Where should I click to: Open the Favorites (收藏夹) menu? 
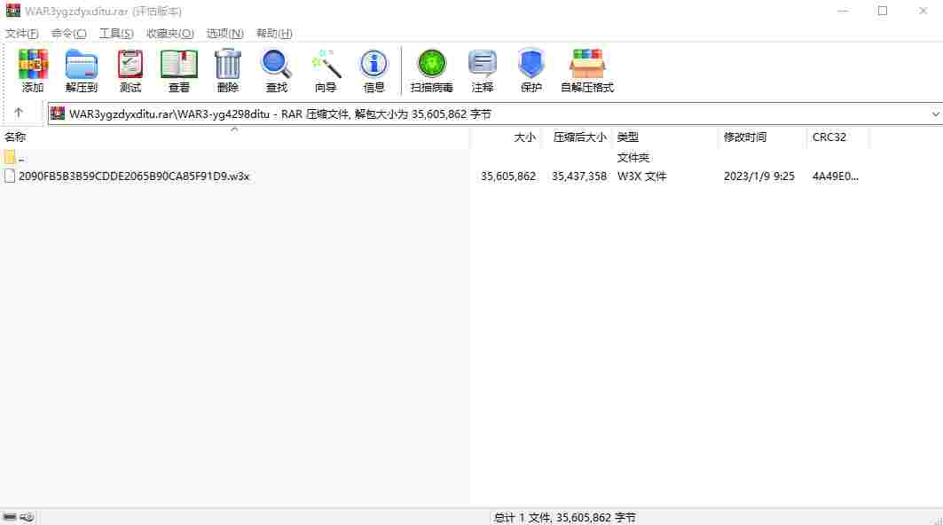coord(170,34)
